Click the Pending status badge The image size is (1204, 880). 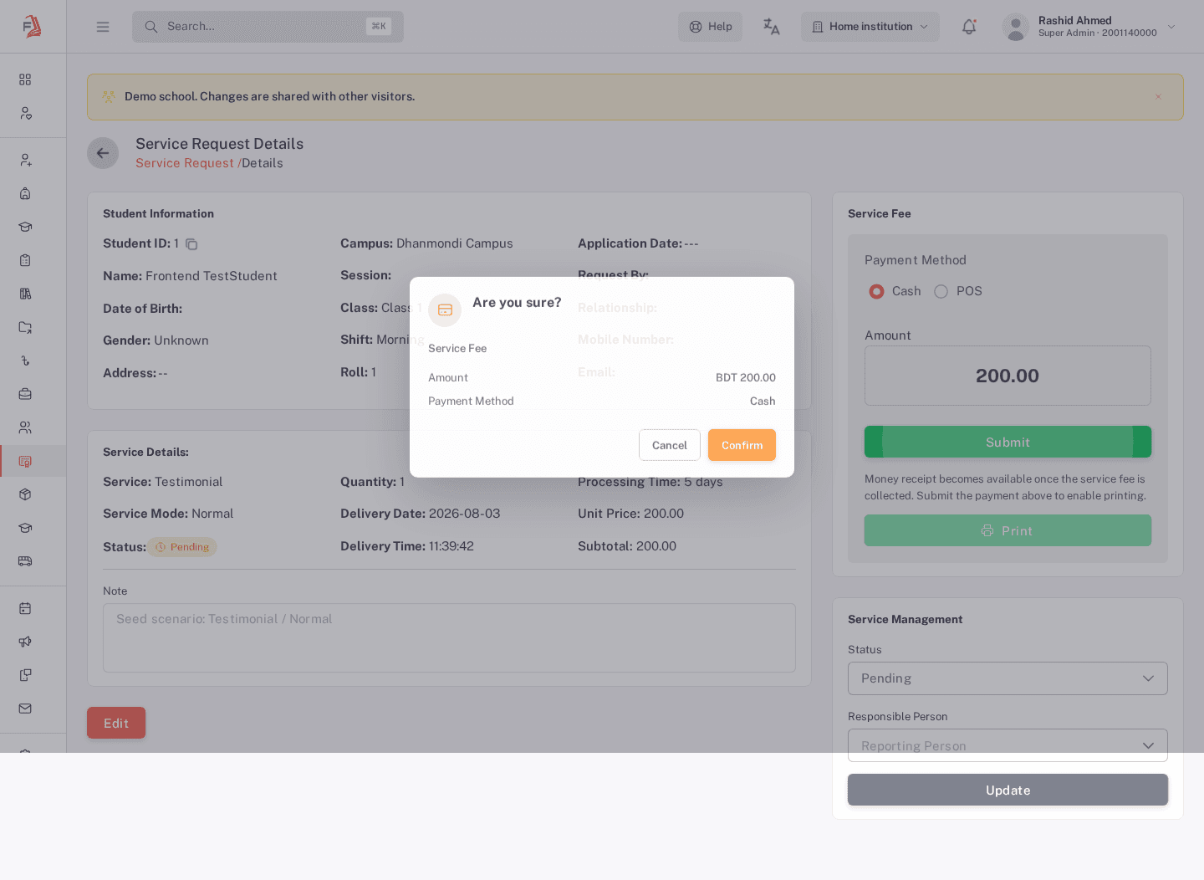pos(182,547)
